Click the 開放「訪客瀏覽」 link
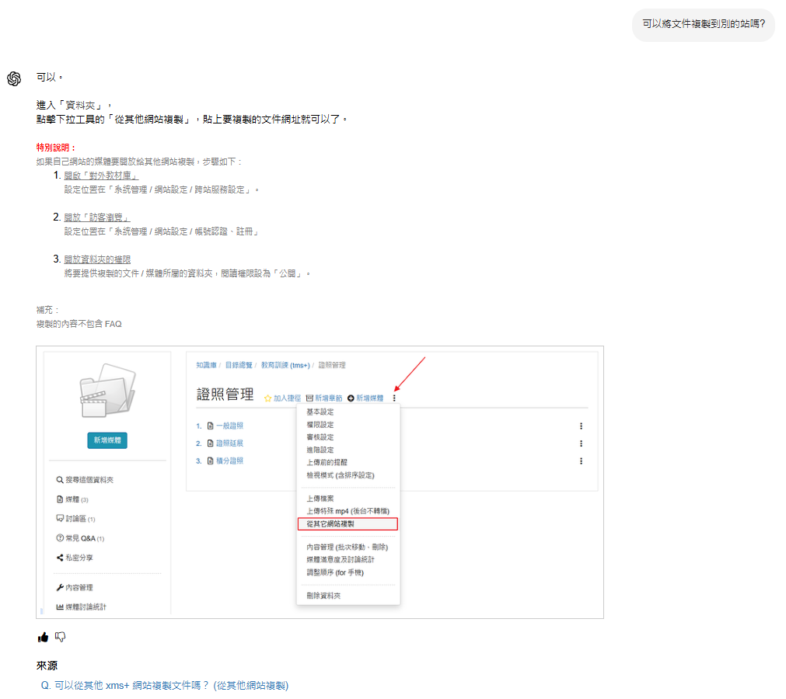Screen dimensions: 786x699 click(96, 217)
